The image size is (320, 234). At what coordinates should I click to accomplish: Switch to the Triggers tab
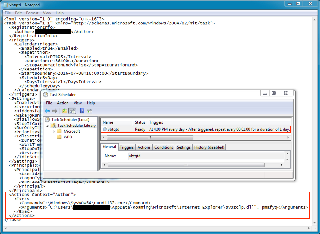(x=127, y=147)
